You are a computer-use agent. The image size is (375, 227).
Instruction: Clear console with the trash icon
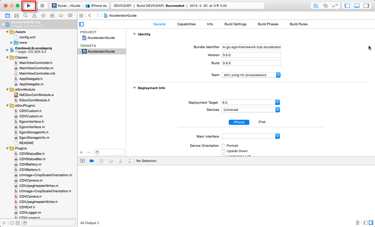357,223
